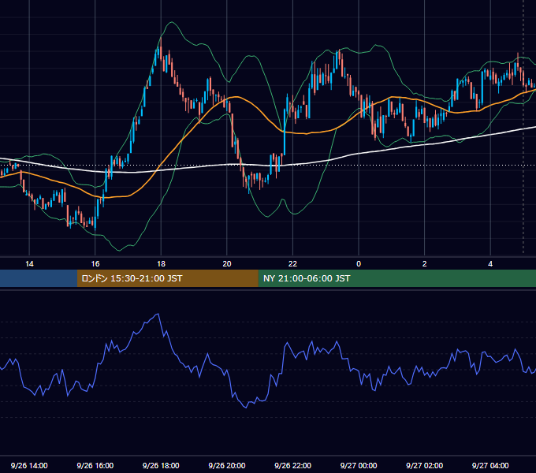Click the NY 21:00-06:00 JST session bar
The height and width of the screenshot is (473, 536).
click(396, 278)
